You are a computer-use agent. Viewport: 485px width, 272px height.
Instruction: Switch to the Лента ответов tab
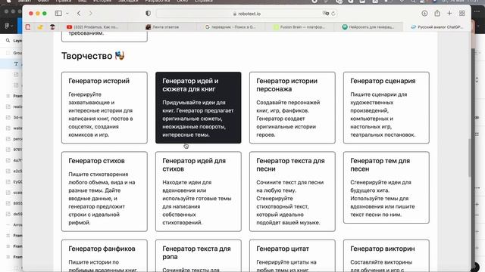pos(162,27)
